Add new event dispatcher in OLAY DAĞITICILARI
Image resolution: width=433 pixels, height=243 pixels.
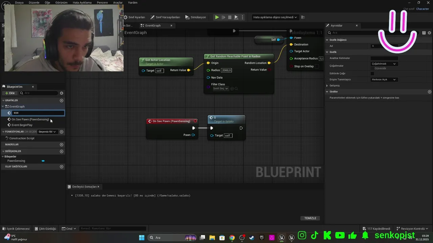click(62, 167)
